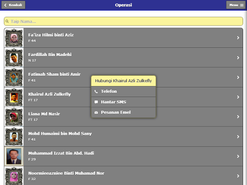Expand Noormieeazniee Binti Muhamad Nor chevron
The width and height of the screenshot is (247, 185).
coord(238,176)
